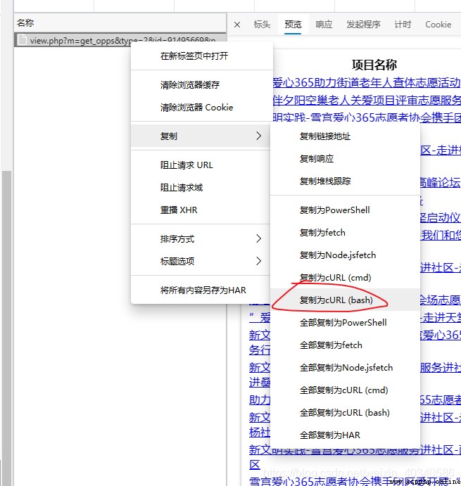Expand the 标题选项 chevron arrow

coord(259,261)
